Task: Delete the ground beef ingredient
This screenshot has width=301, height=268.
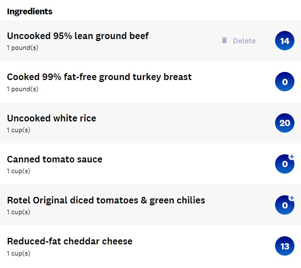Action: (x=239, y=41)
